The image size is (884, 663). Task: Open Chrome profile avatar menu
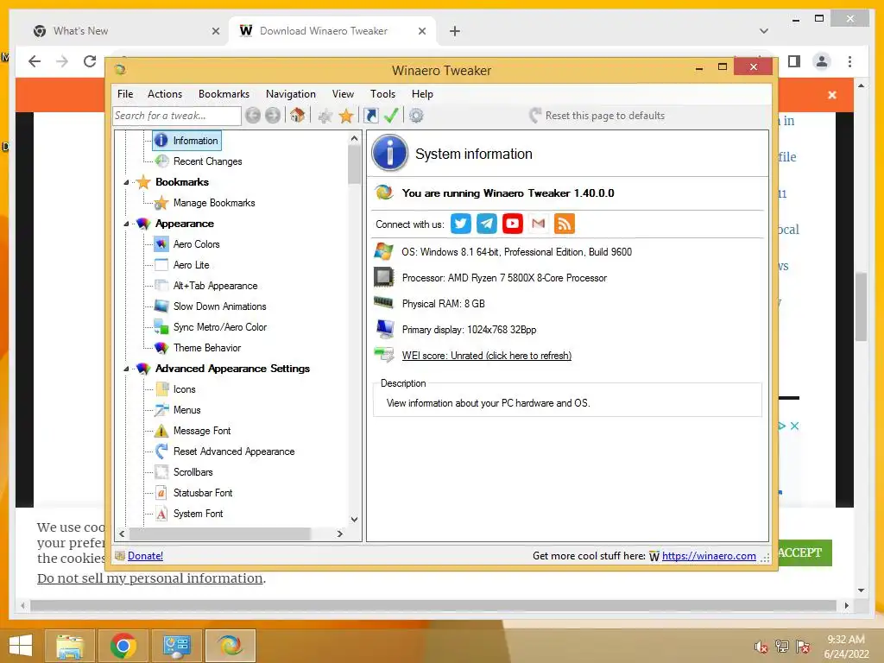(822, 61)
